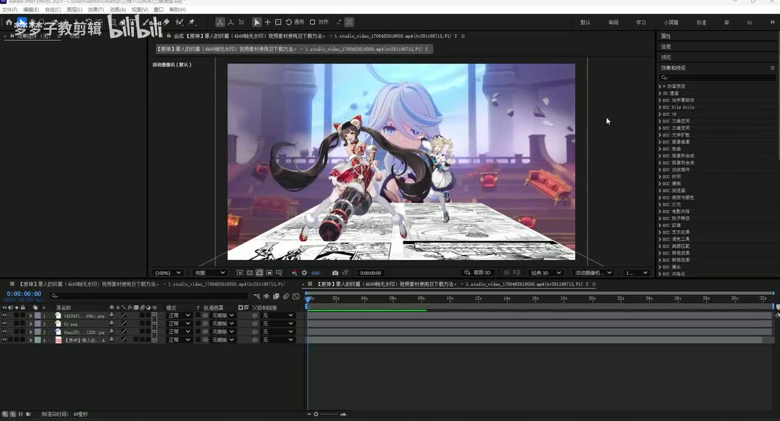
Task: Toggle 3D layer switch for layer 1
Action: (x=154, y=315)
